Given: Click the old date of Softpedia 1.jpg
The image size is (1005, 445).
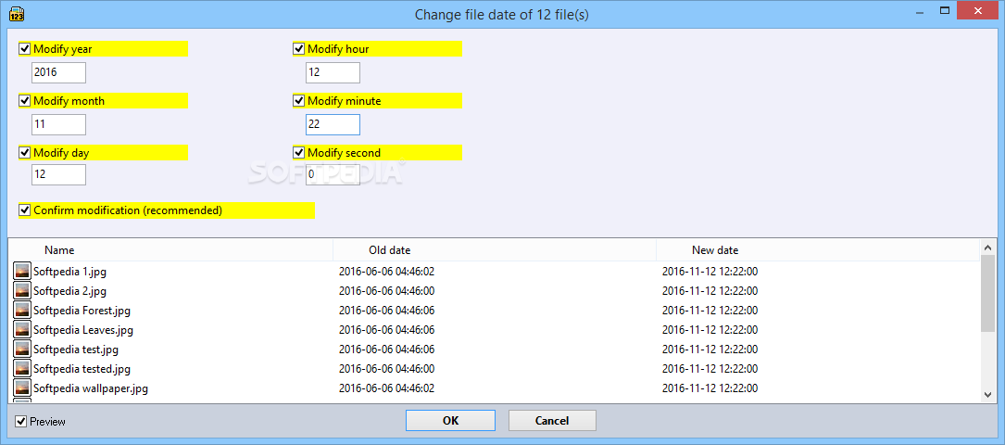Looking at the screenshot, I should [386, 272].
